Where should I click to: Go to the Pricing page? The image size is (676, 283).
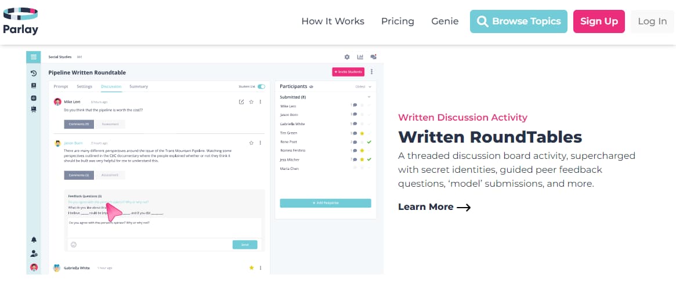click(x=397, y=21)
